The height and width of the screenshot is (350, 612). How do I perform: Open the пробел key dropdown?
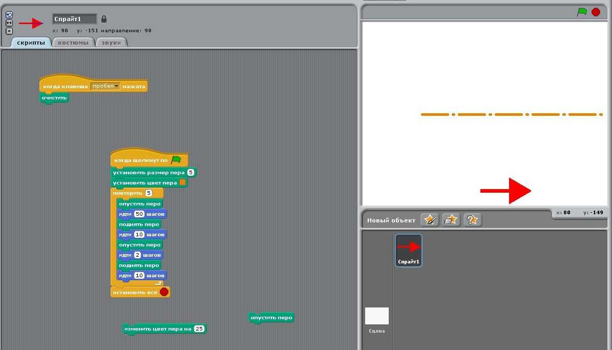coord(105,86)
